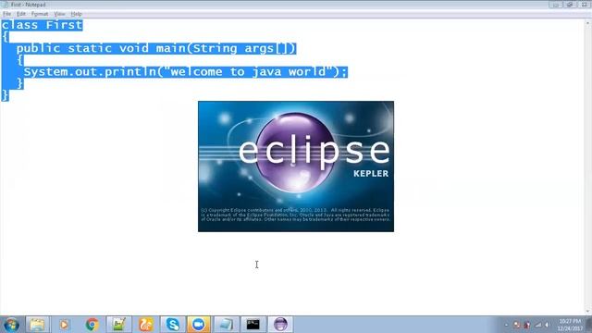The width and height of the screenshot is (592, 333).
Task: Open the View menu in Notepad
Action: pos(59,14)
